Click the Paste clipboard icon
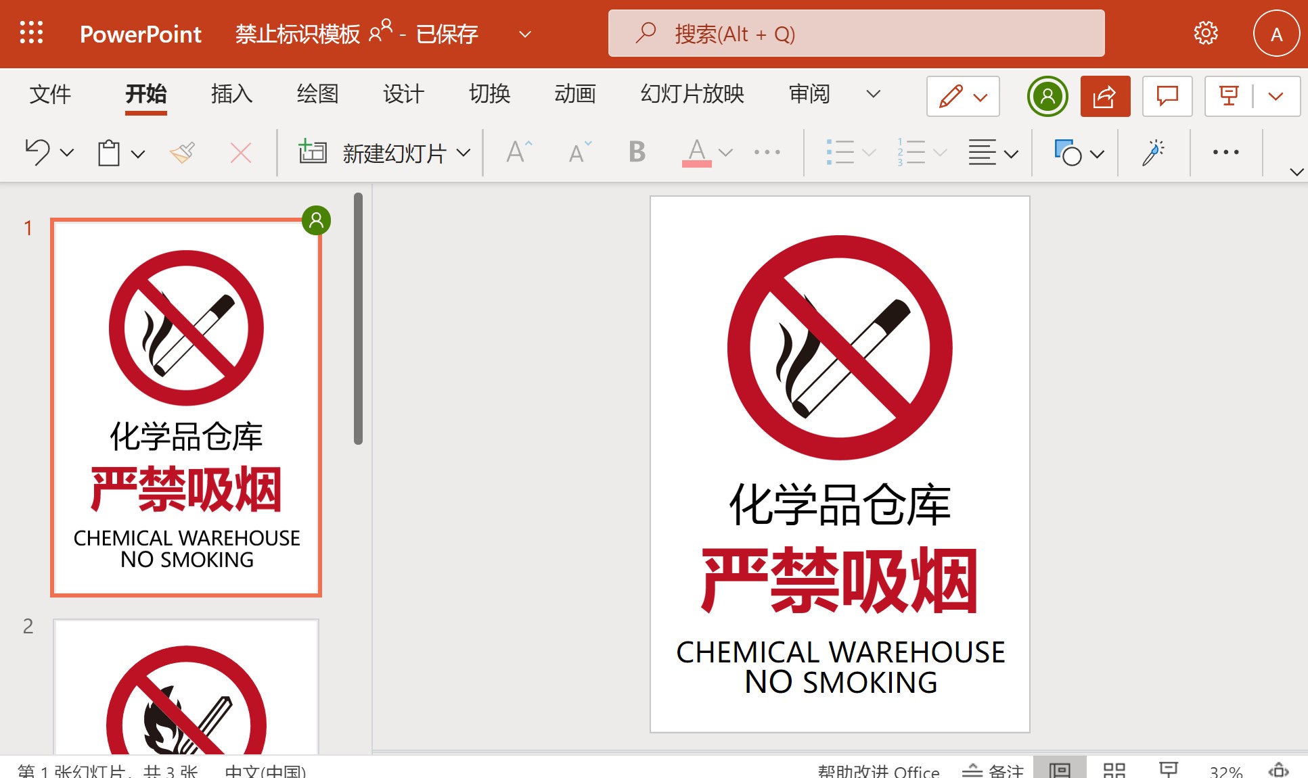Viewport: 1308px width, 778px height. click(109, 153)
